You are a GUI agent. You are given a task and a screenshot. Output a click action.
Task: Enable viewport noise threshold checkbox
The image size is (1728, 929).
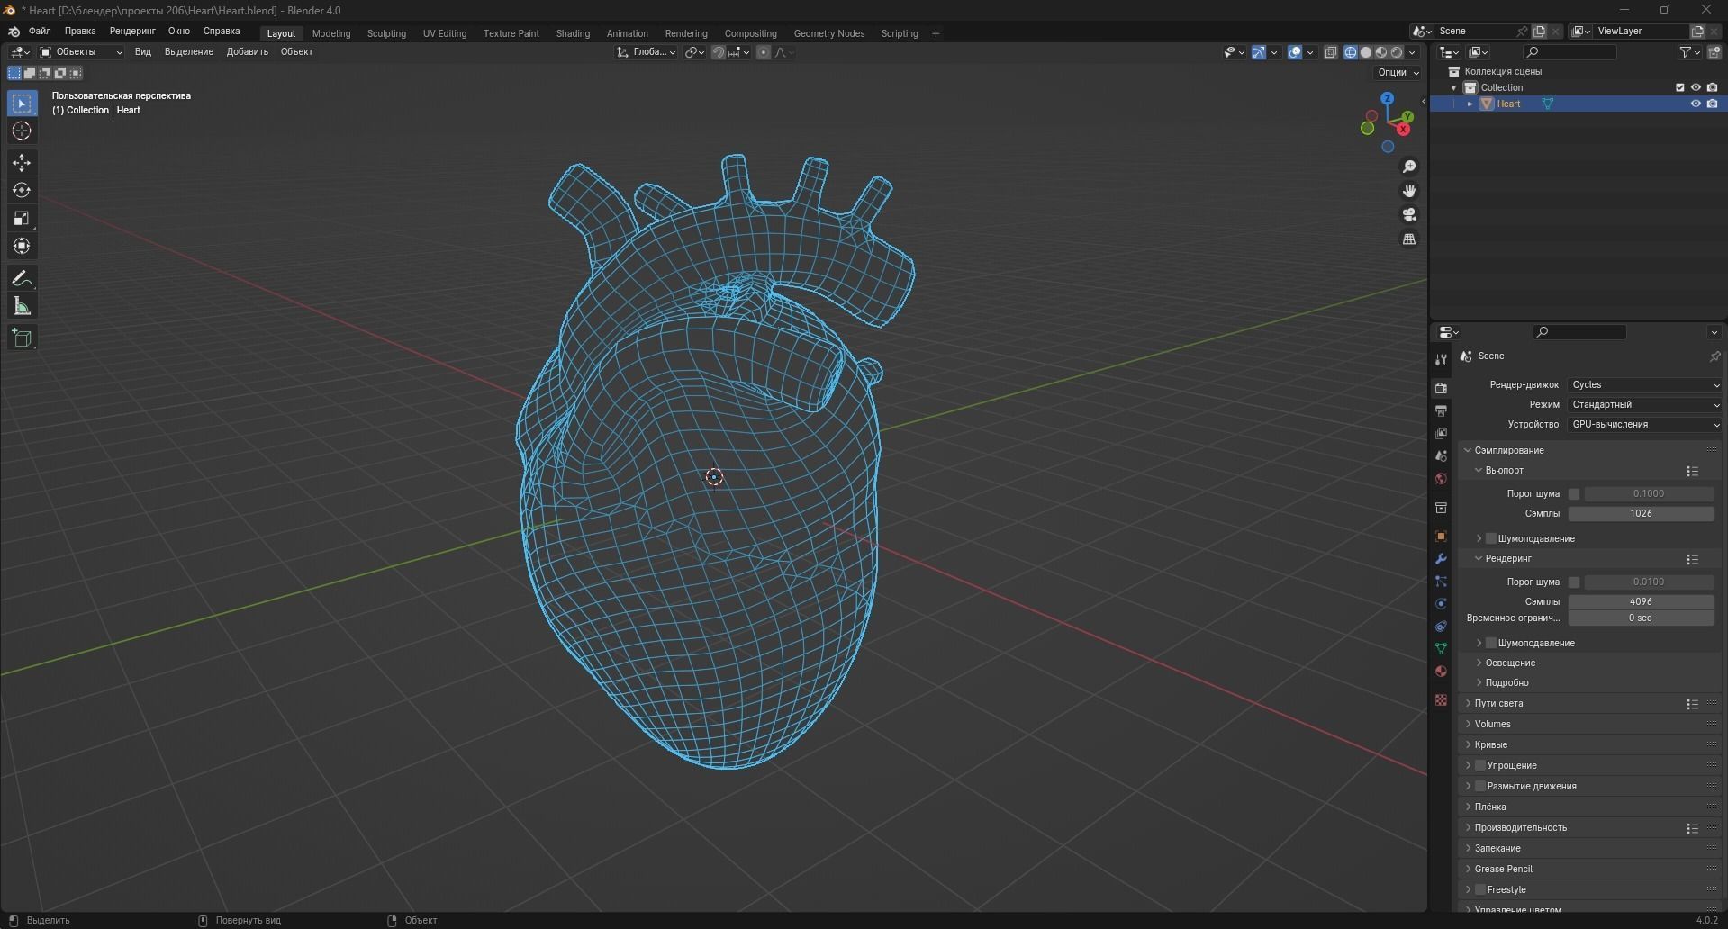click(x=1574, y=493)
